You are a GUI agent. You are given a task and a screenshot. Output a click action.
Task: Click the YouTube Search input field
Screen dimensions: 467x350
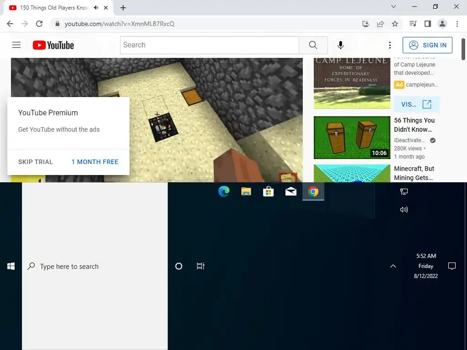[210, 45]
